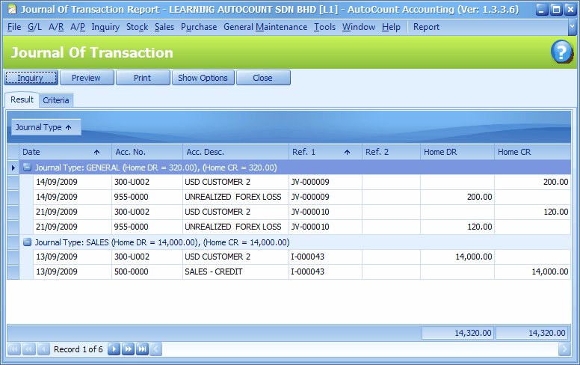
Task: Go to the next record
Action: [114, 349]
